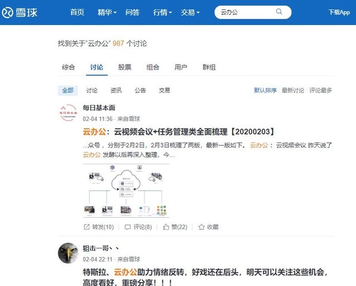Switch to the 群组 tab

tap(209, 67)
